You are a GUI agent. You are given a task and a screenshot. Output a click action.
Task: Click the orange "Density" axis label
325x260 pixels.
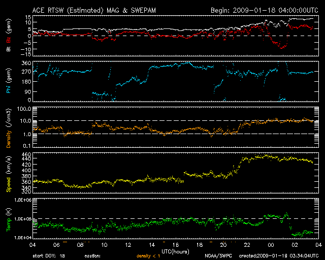coord(9,139)
